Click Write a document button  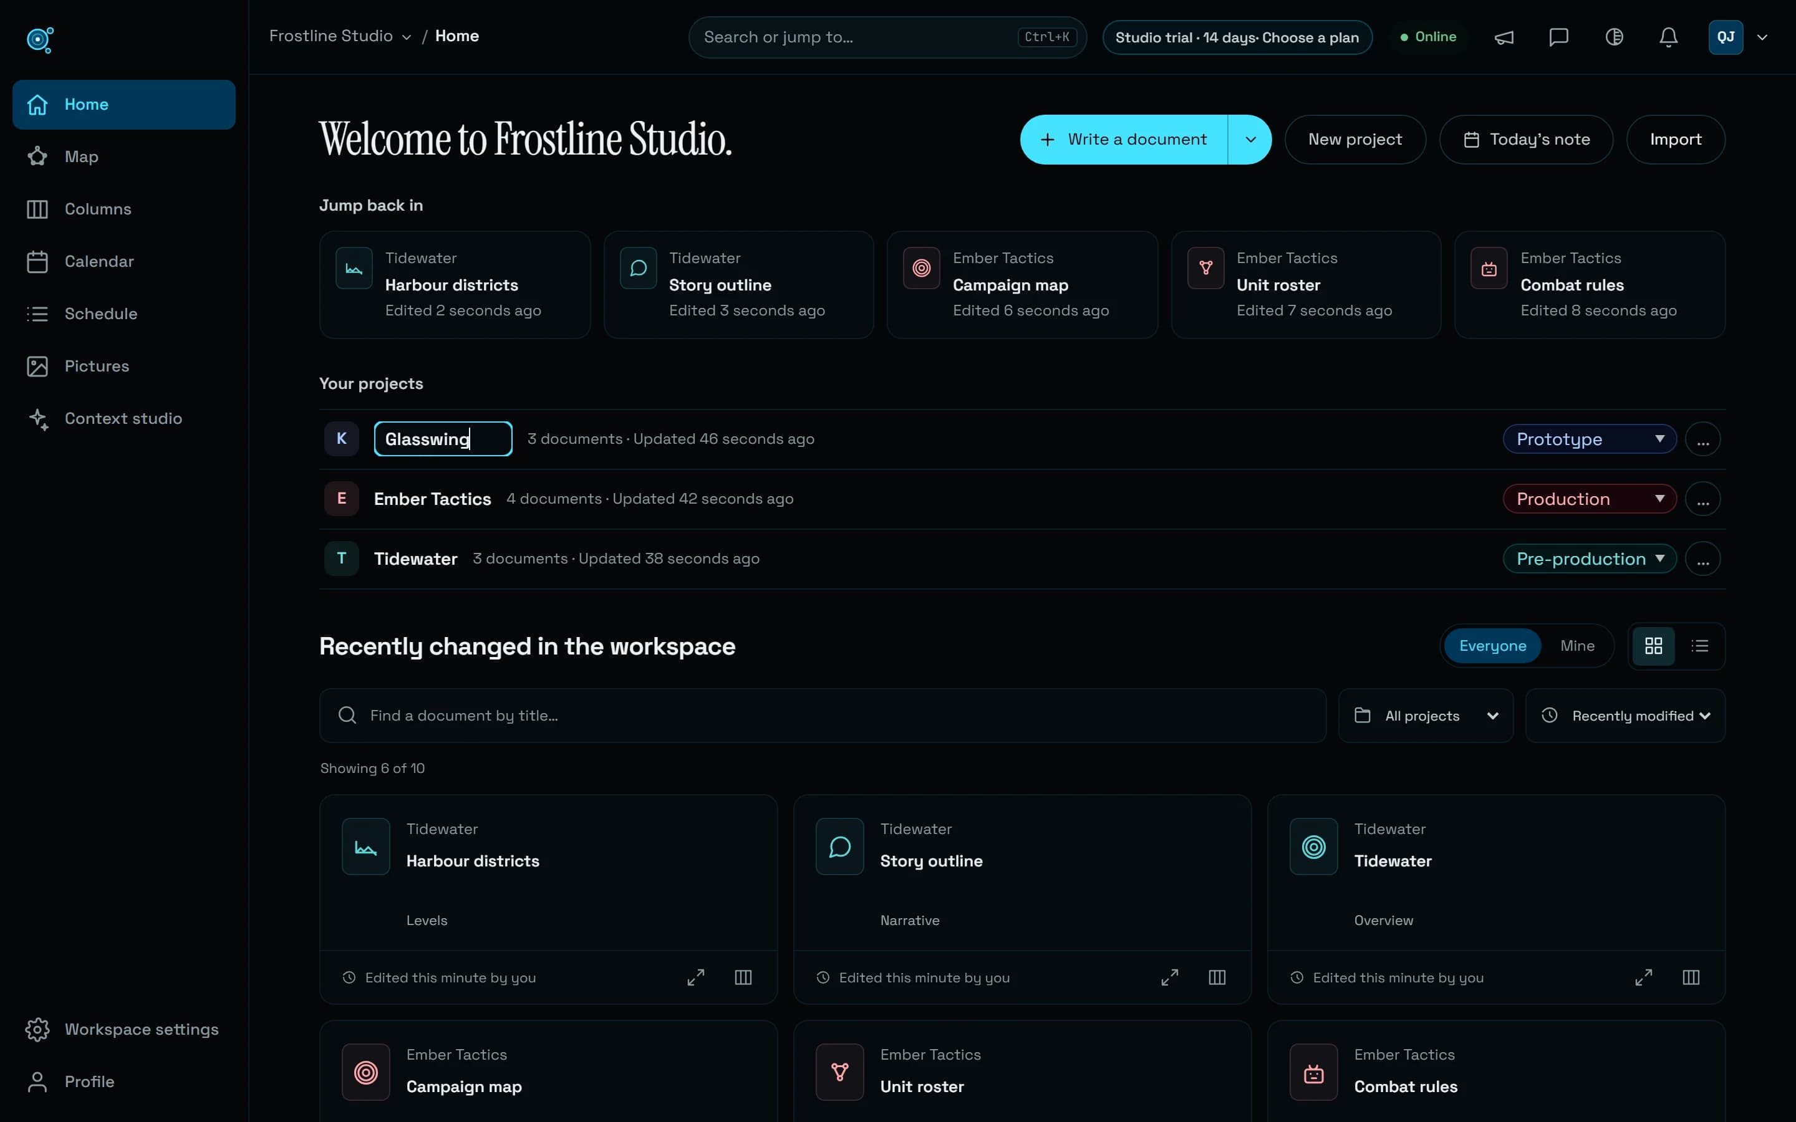click(1124, 140)
